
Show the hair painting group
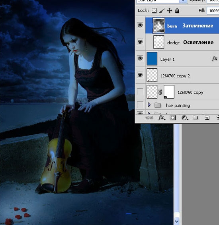pyautogui.click(x=140, y=105)
